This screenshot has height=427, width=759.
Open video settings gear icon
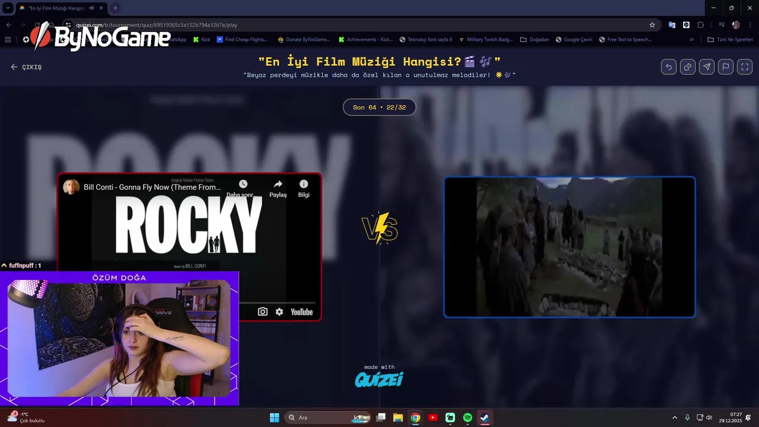pos(279,312)
